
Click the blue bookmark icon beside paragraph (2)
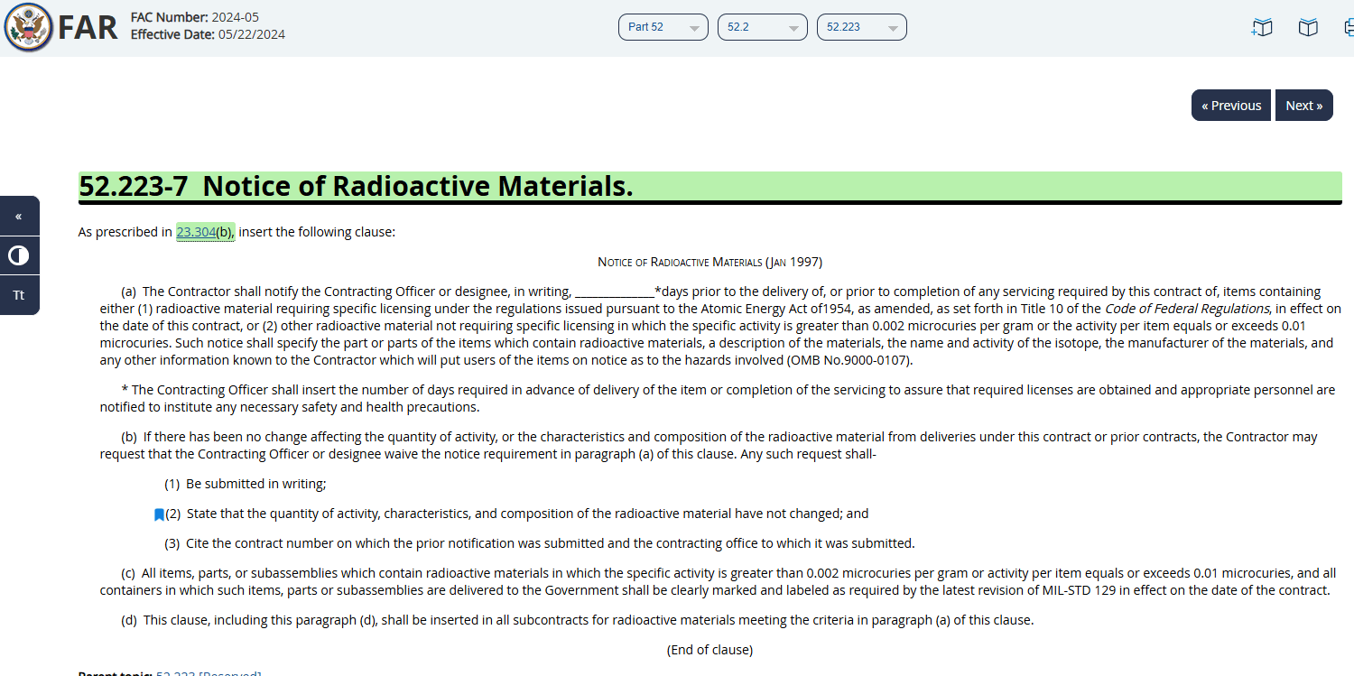point(159,514)
